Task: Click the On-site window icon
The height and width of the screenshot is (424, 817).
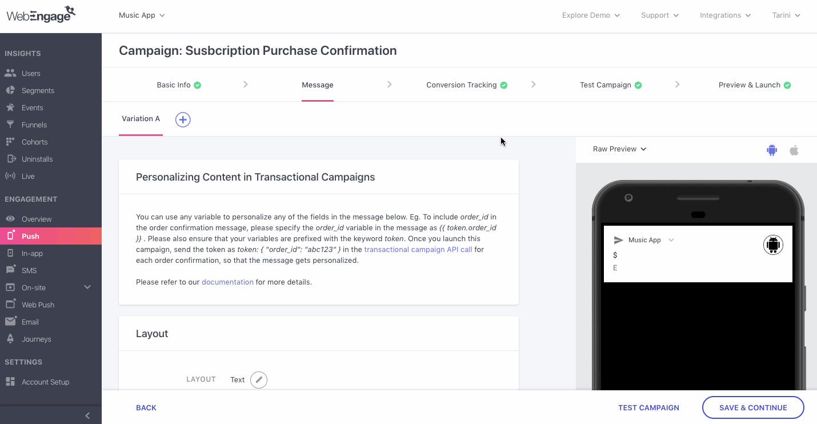Action: click(10, 287)
